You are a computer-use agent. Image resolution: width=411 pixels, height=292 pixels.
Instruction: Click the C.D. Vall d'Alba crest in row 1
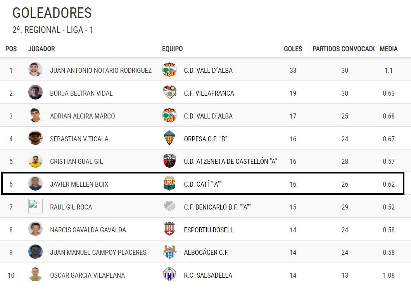point(169,70)
